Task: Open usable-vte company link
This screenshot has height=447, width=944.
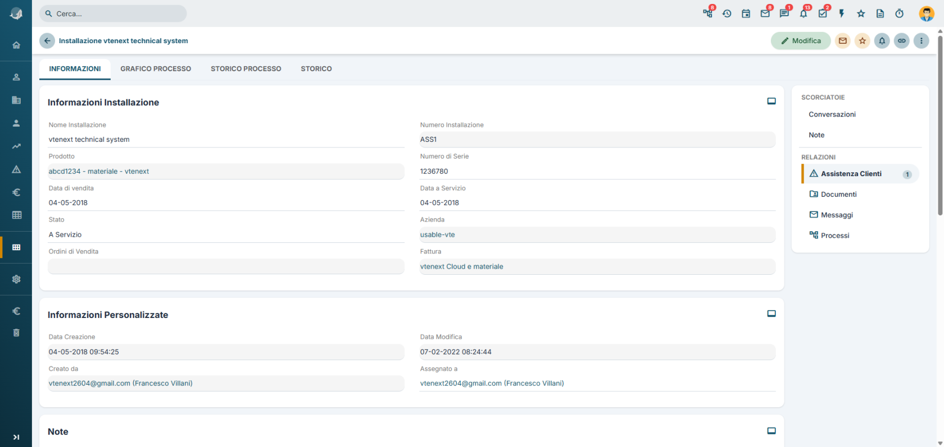Action: coord(437,235)
